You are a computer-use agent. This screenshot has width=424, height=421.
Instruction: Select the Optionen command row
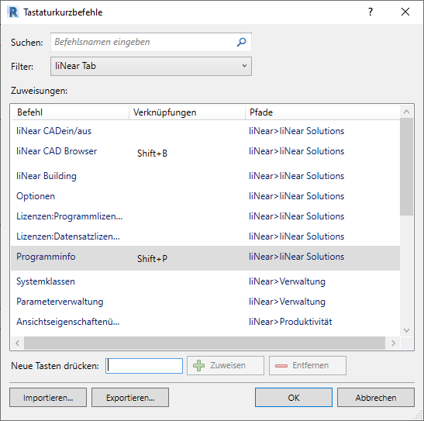pos(205,196)
